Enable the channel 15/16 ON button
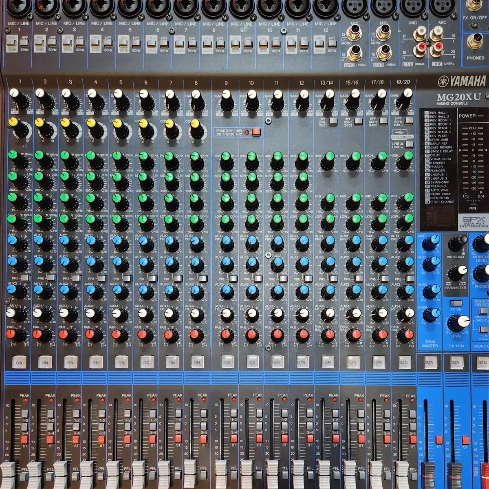489x489 pixels. pos(353,362)
